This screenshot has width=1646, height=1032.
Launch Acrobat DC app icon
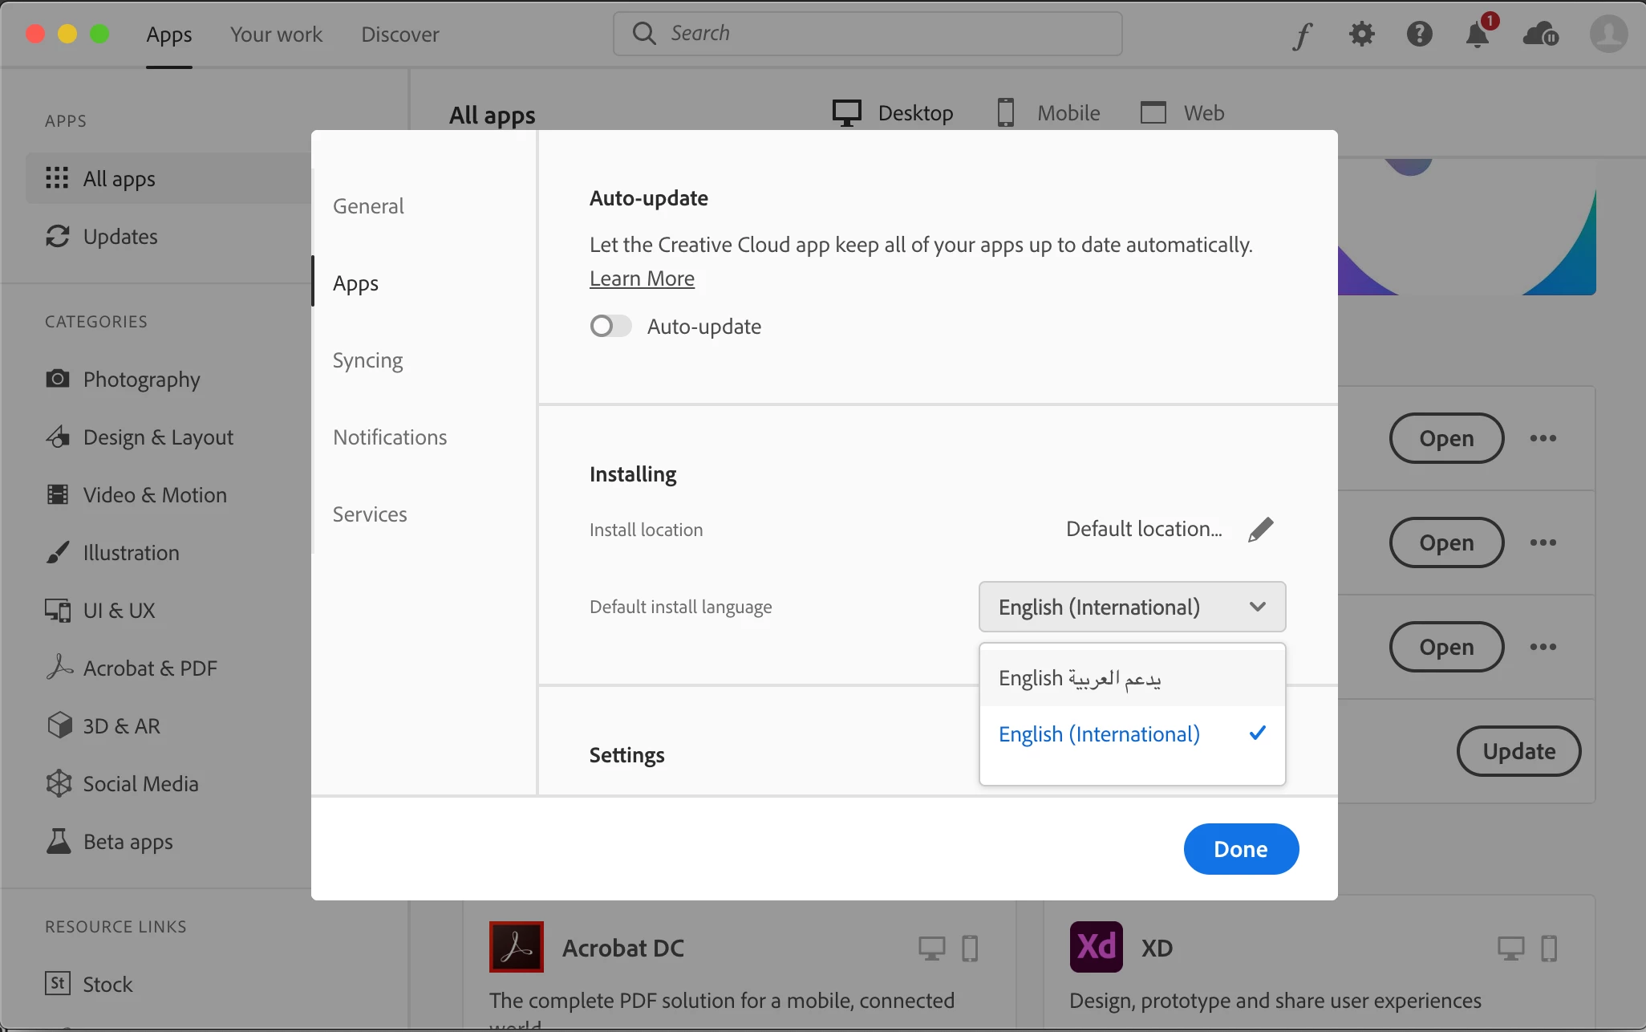tap(517, 947)
